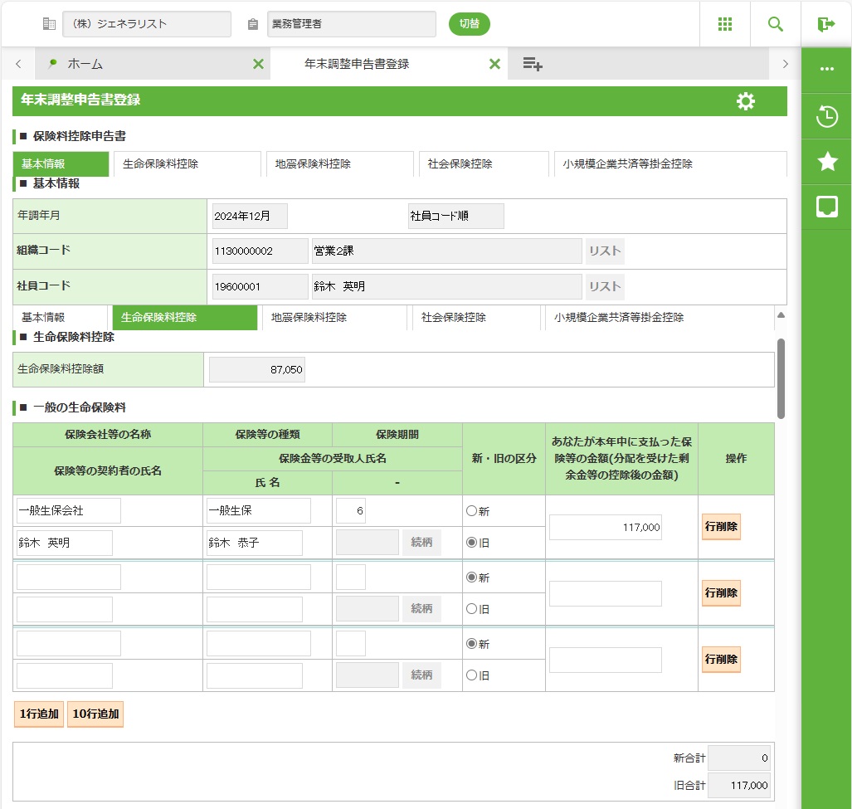
Task: Delete first row with 行削除 button
Action: pos(721,527)
